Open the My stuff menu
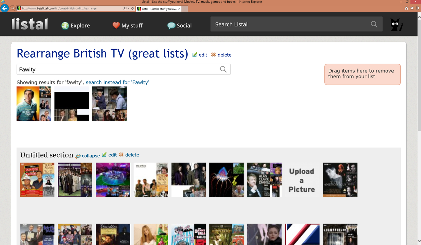Image resolution: width=421 pixels, height=245 pixels. tap(127, 25)
